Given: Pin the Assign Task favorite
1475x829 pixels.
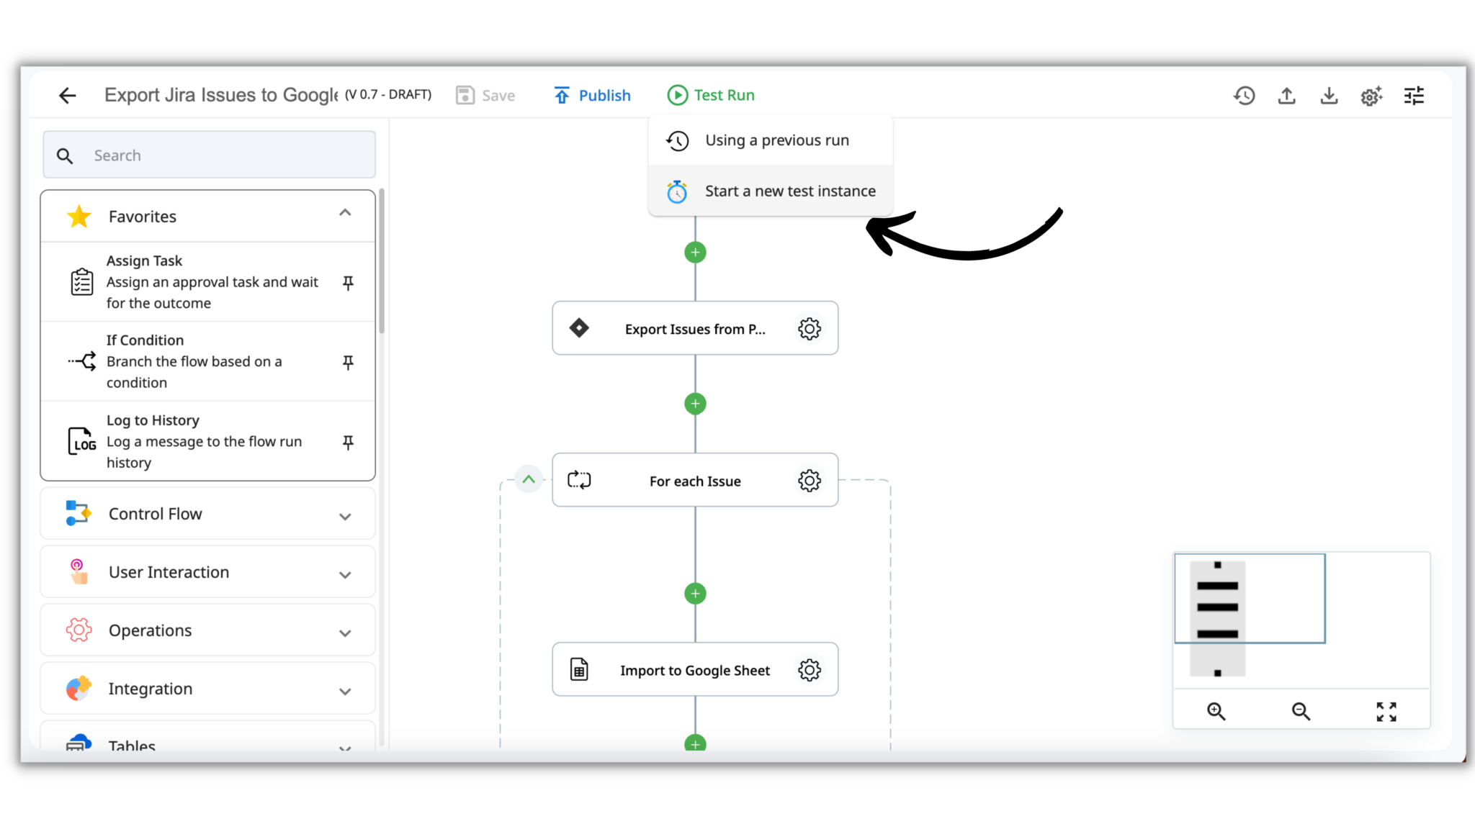Looking at the screenshot, I should coord(348,284).
